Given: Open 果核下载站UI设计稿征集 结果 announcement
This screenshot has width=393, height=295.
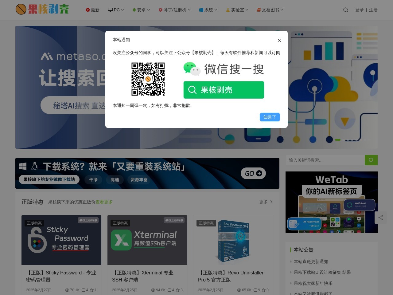Looking at the screenshot, I should click(x=322, y=272).
